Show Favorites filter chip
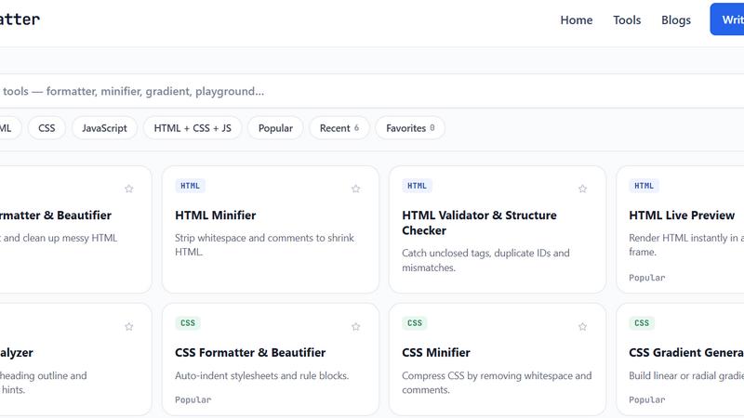 [410, 128]
